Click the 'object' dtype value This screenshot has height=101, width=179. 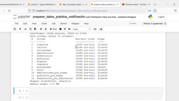point(102,67)
